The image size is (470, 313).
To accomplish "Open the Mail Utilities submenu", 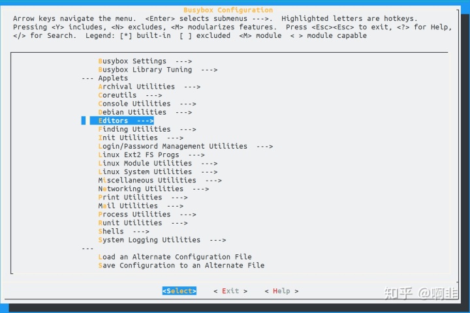I will click(x=141, y=206).
